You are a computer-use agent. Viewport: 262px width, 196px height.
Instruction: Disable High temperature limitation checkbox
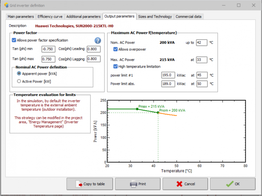point(115,66)
